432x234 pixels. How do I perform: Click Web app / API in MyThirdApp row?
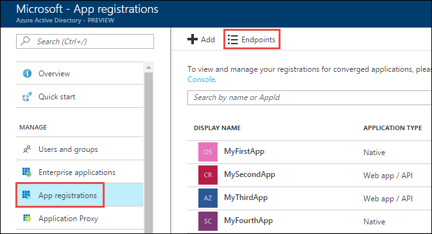(x=388, y=199)
